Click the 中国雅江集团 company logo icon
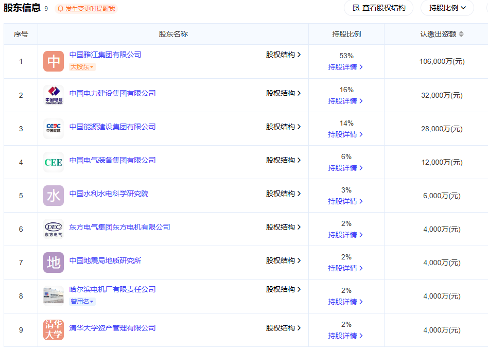The image size is (488, 349). pyautogui.click(x=53, y=61)
